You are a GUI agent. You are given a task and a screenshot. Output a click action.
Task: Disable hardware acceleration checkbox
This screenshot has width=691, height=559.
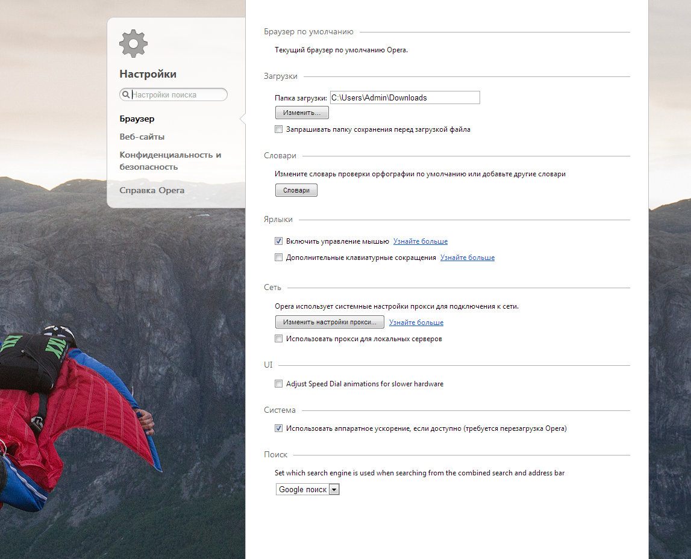click(278, 428)
